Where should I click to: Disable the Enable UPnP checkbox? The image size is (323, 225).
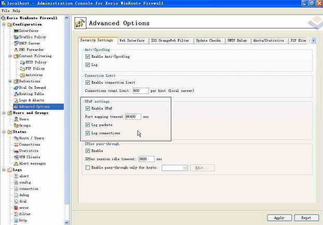click(x=88, y=108)
